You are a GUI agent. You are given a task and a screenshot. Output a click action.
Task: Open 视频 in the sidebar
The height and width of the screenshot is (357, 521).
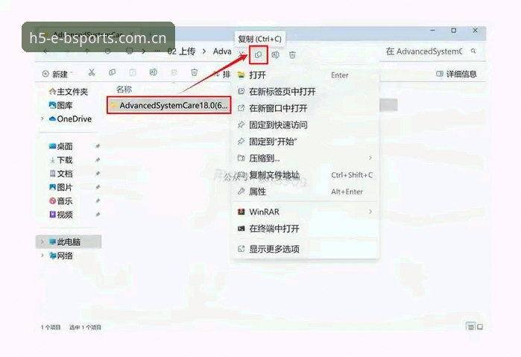coord(60,215)
